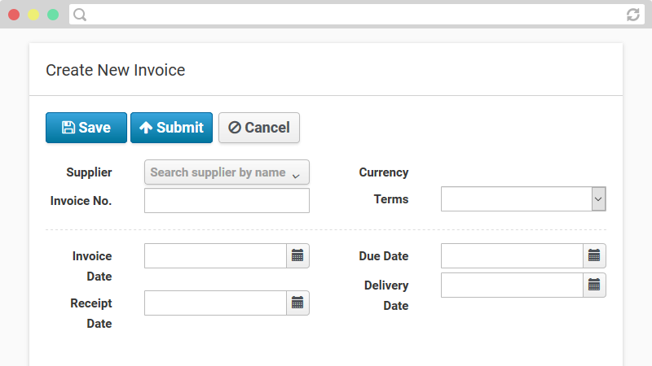Click inside the Due Date field
This screenshot has height=366, width=652.
pyautogui.click(x=512, y=255)
